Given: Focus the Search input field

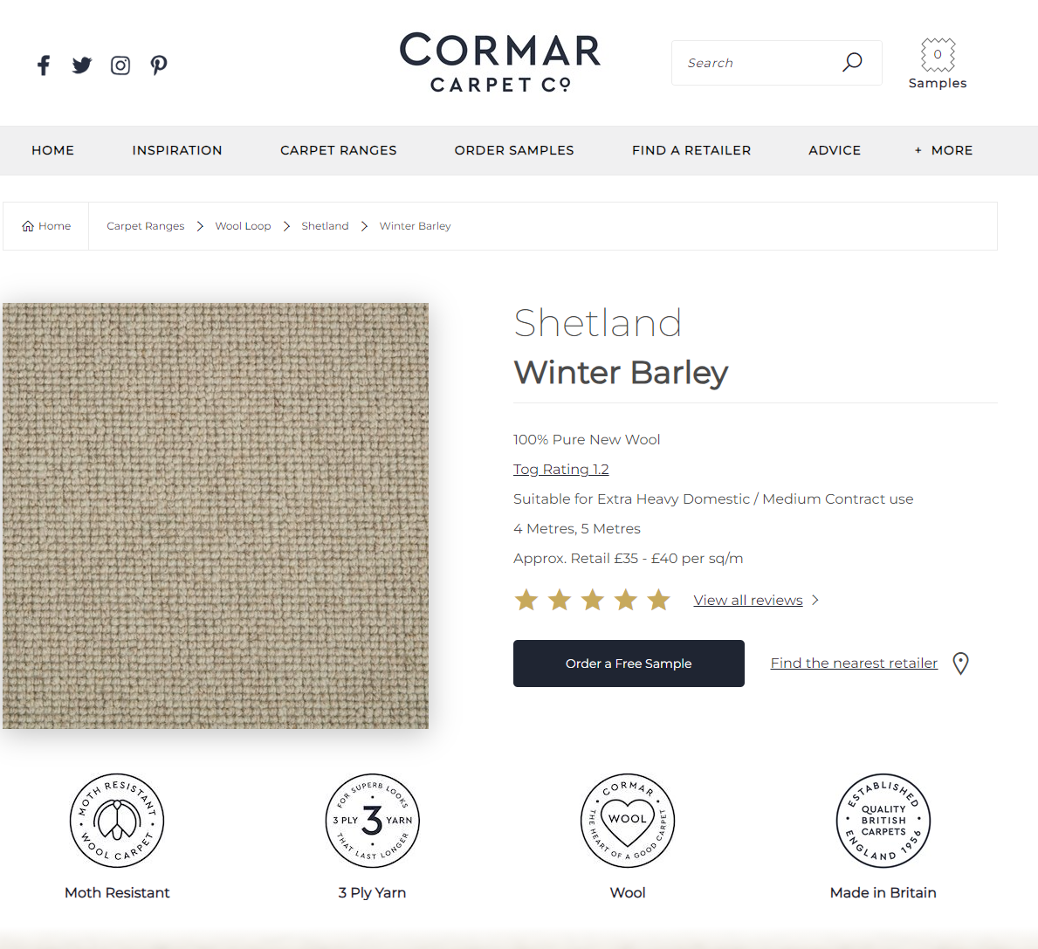Looking at the screenshot, I should pyautogui.click(x=756, y=63).
